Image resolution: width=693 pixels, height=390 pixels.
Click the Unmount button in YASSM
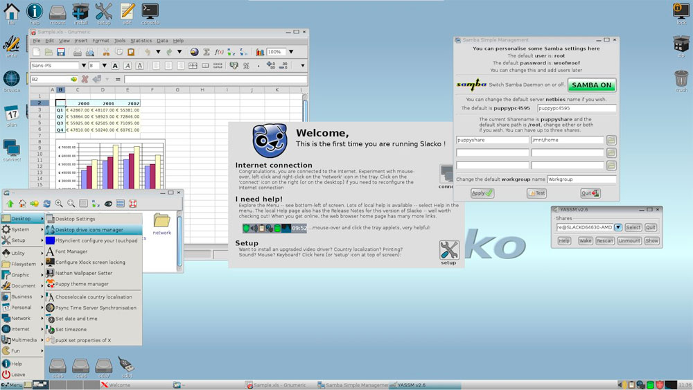click(x=629, y=240)
